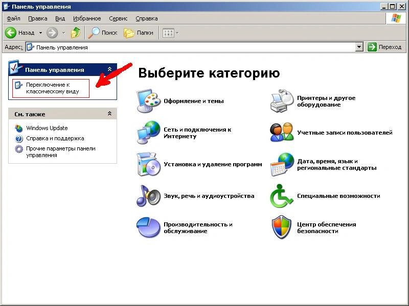
Task: Open the Принтеры и другое оборудование icon
Action: [282, 101]
